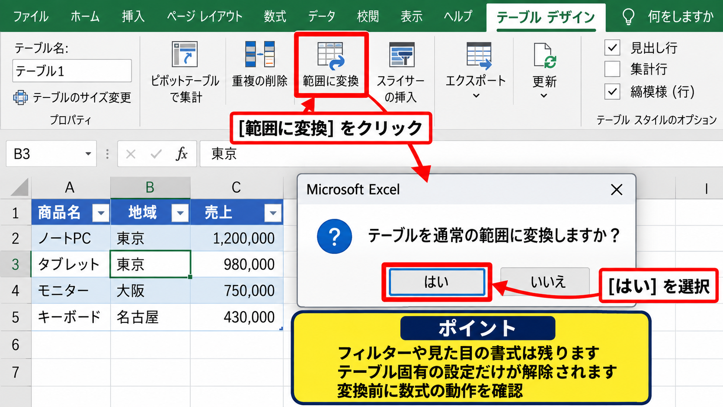Open the 地域 column filter dropdown
This screenshot has width=723, height=407.
pos(180,213)
